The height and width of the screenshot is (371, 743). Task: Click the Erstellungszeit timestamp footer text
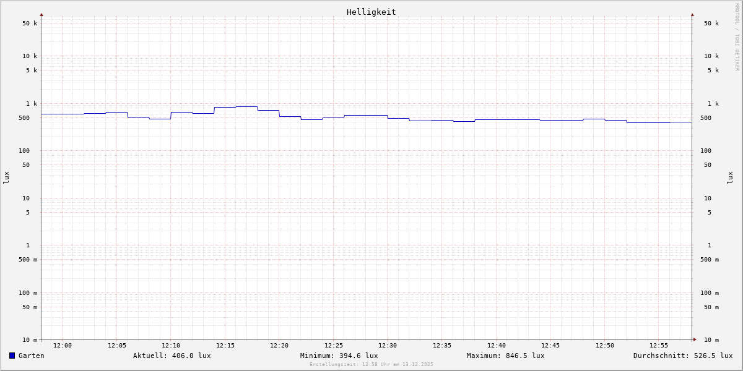coord(371,365)
